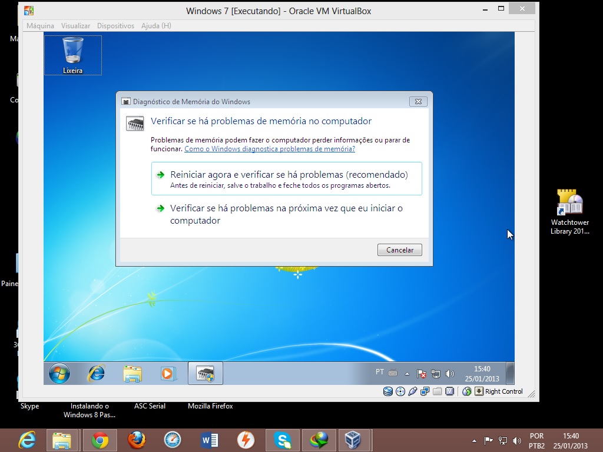Click the VirtualBox mouse integration indicator
The width and height of the screenshot is (603, 452).
[467, 391]
